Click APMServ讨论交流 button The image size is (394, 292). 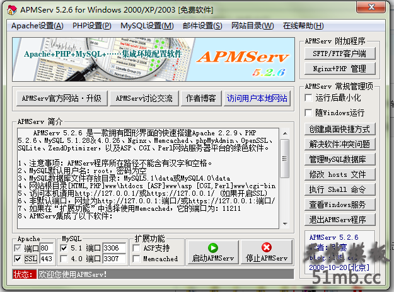tap(144, 98)
